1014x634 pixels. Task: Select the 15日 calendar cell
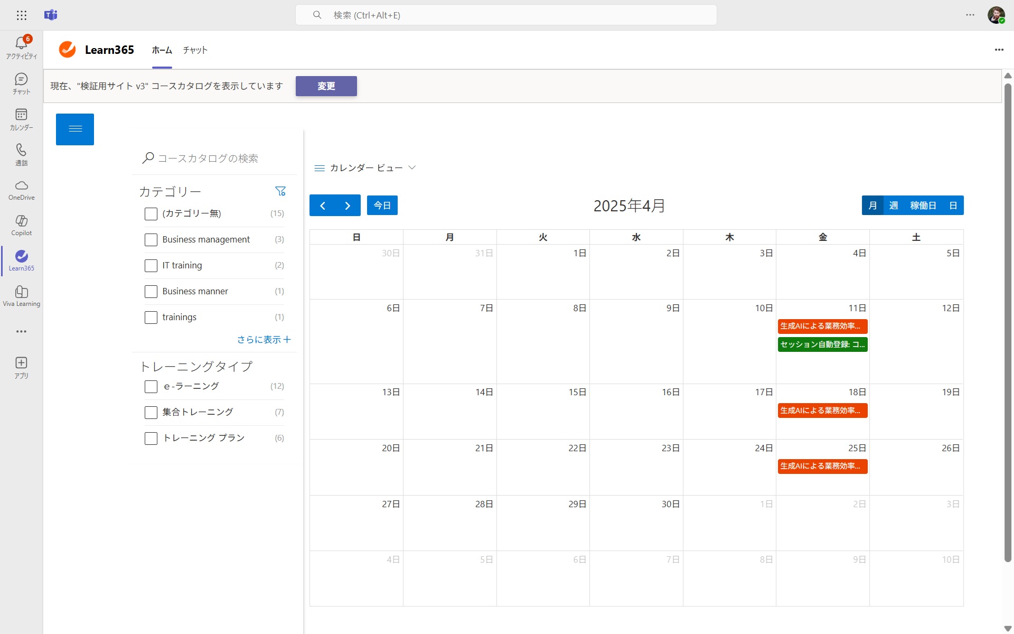click(x=543, y=412)
